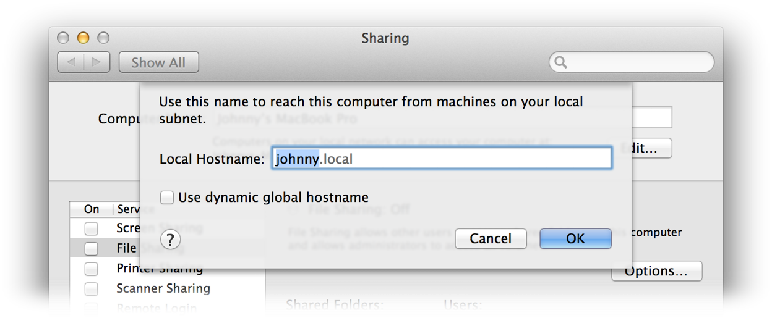Focus the System Preferences search field
Viewport: 772px width, 318px height.
[637, 62]
